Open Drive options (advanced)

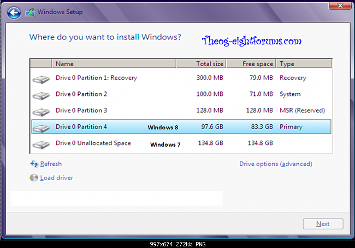coord(276,164)
